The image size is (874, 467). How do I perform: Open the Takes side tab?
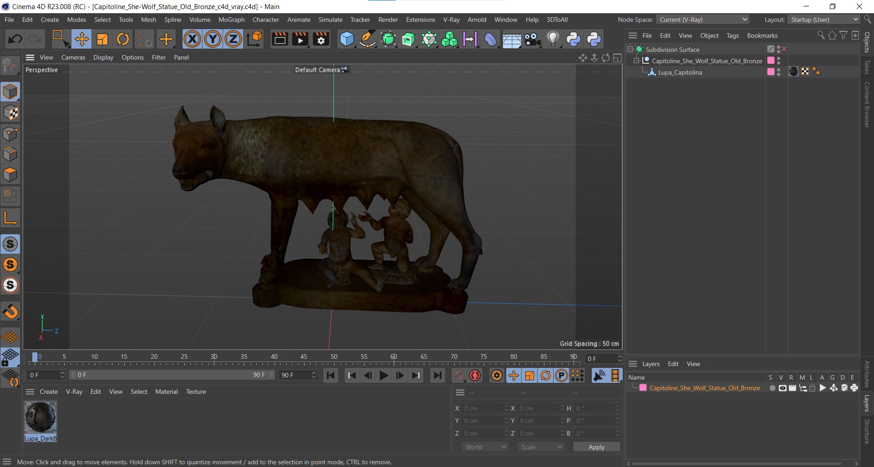(x=867, y=67)
